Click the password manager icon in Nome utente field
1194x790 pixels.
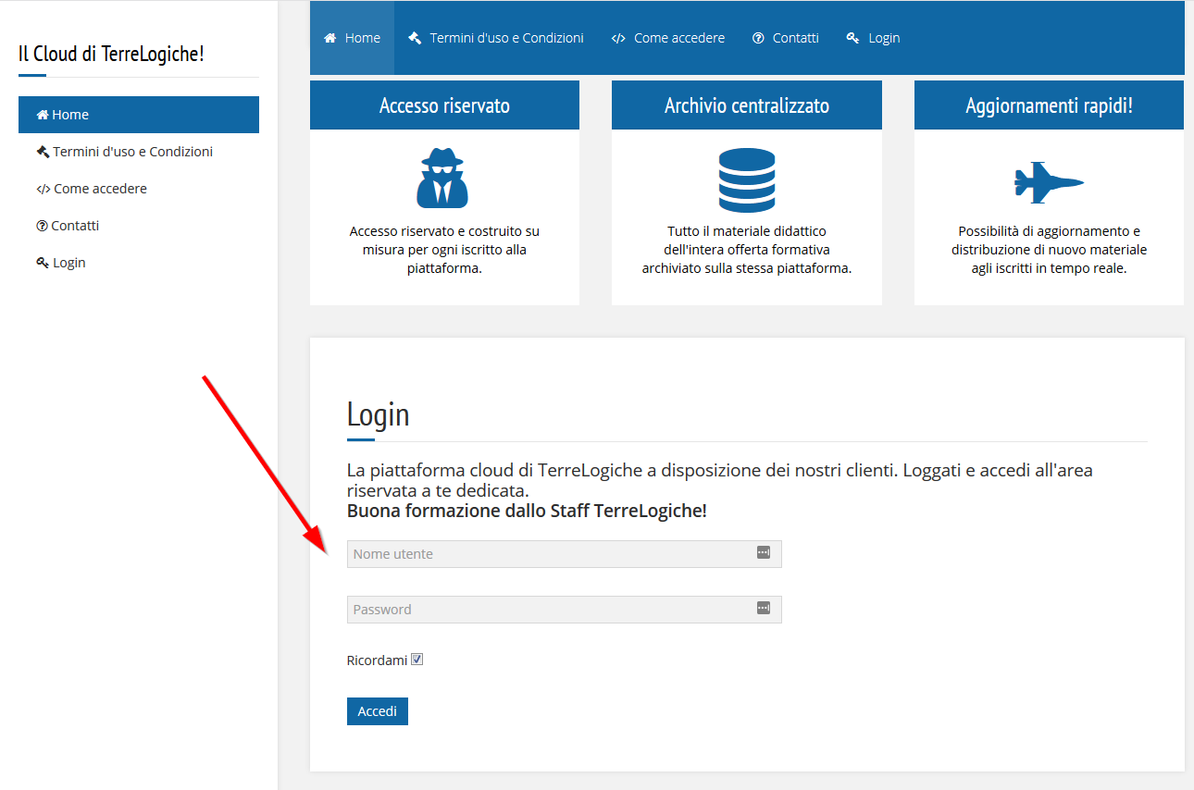coord(764,552)
